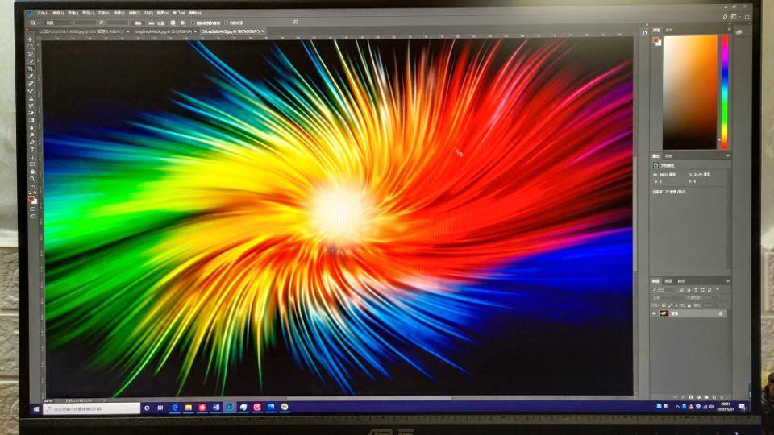Screen dimensions: 774x435
Task: Click the Windows Start button
Action: tap(37, 408)
